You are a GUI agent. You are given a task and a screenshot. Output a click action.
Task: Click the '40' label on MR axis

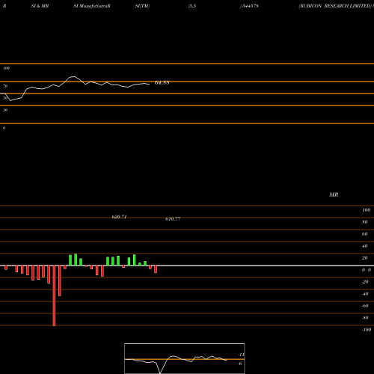click(365, 246)
